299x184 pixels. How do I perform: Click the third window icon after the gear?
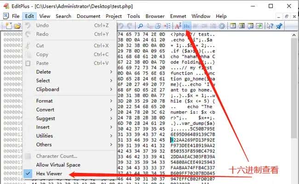(x=250, y=26)
